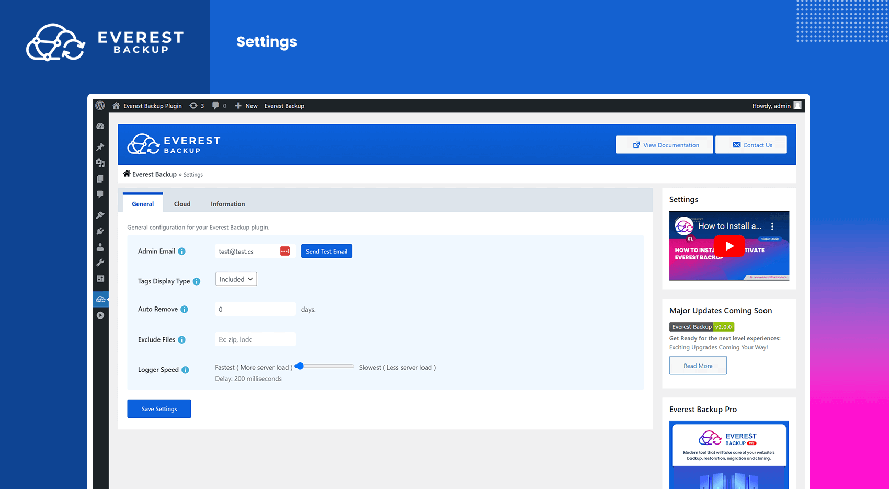This screenshot has height=489, width=889.
Task: Click the info icon next to Logger Speed
Action: pyautogui.click(x=185, y=370)
